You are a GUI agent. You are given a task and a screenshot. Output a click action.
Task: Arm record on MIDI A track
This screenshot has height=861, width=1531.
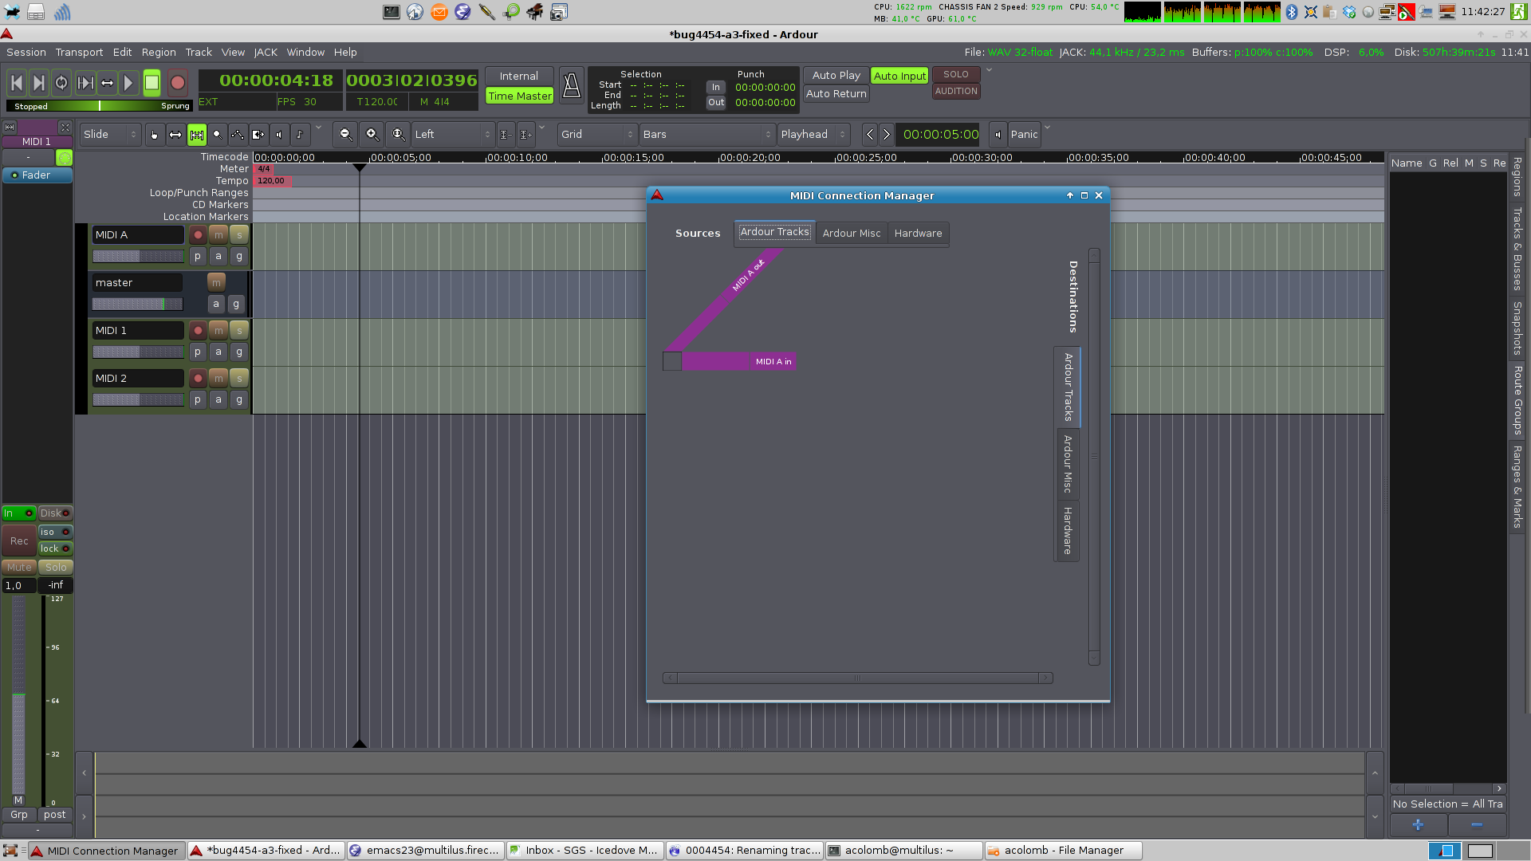point(198,235)
